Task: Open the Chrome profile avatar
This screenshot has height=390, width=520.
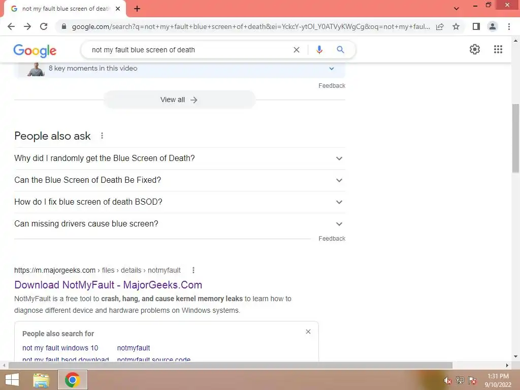Action: point(493,26)
